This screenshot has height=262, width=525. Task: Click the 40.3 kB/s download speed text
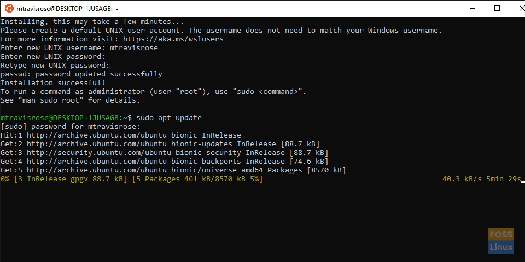[462, 179]
